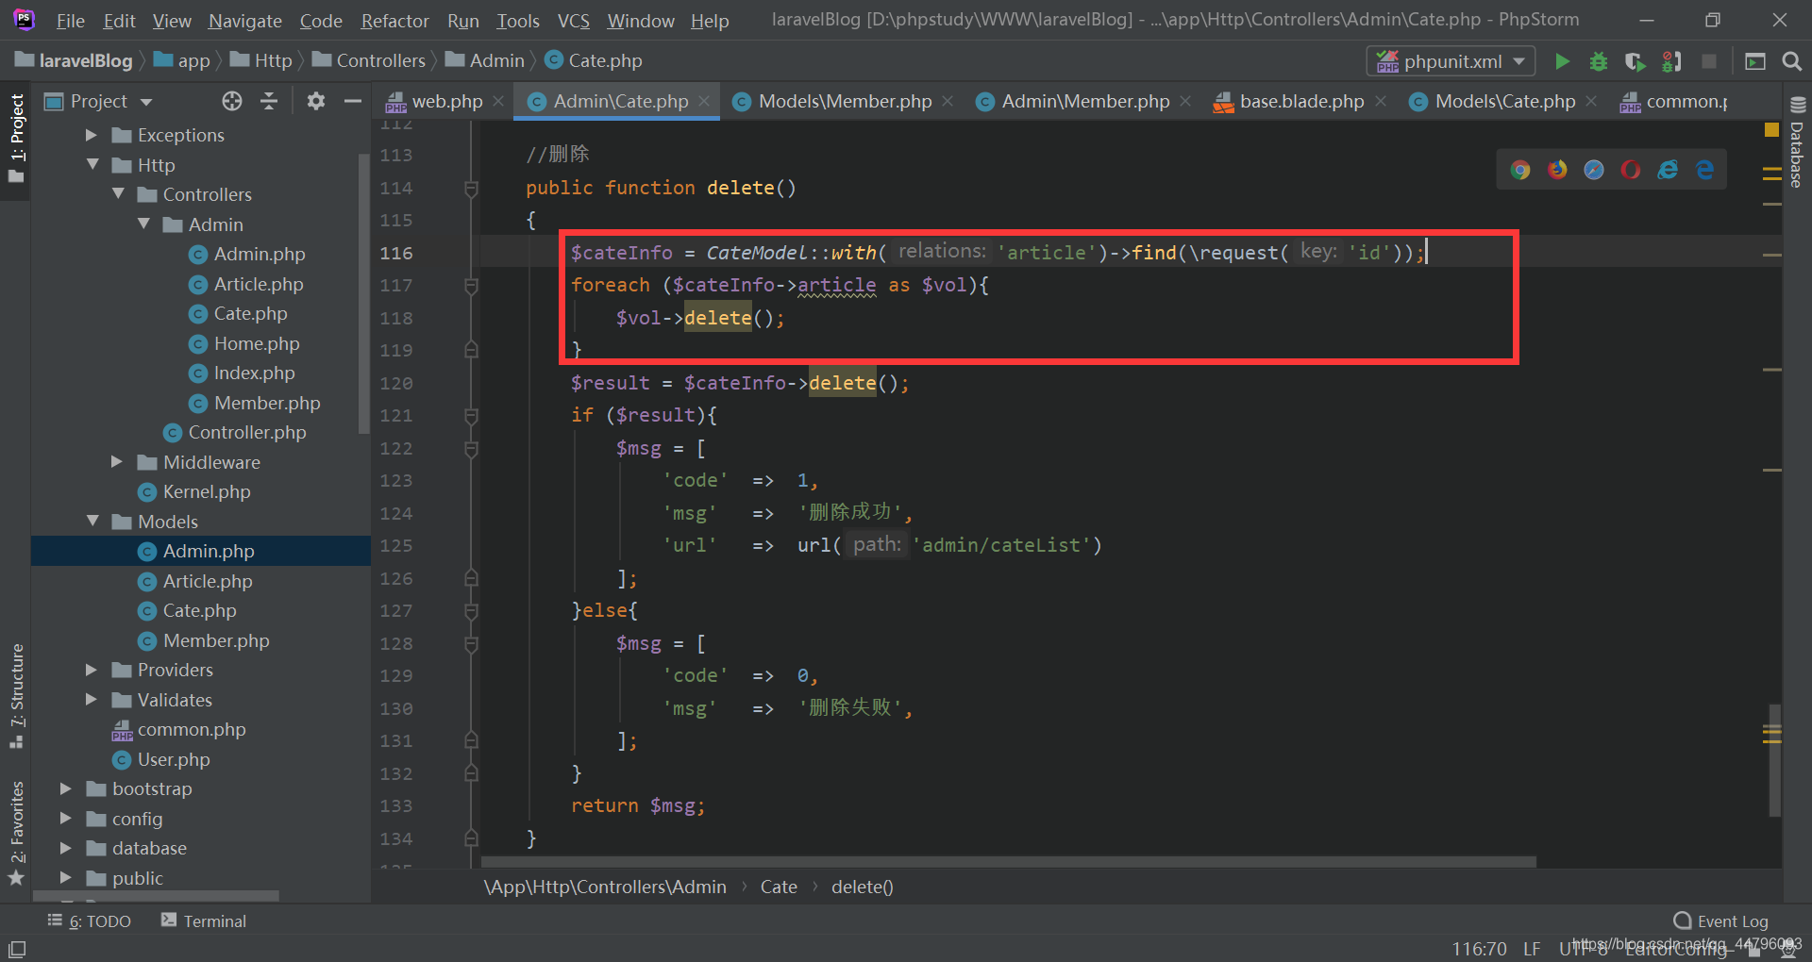Open the Refactor menu
This screenshot has height=962, width=1812.
coord(394,21)
